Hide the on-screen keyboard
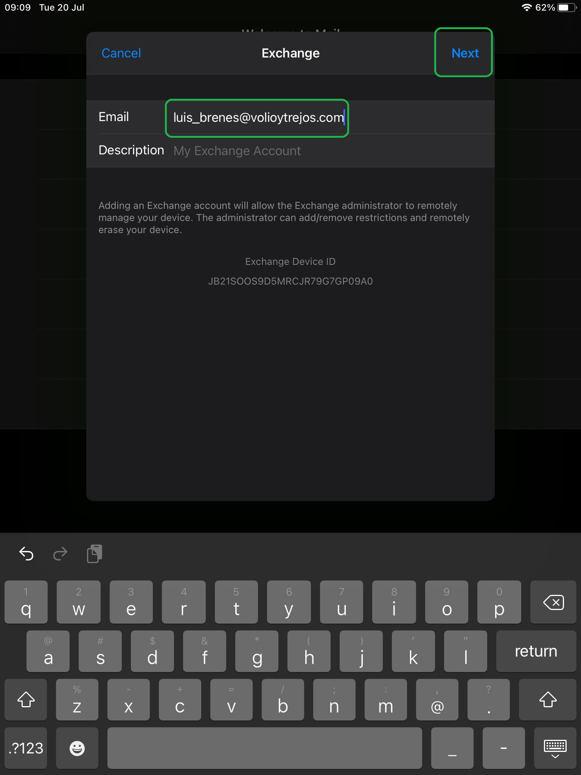The width and height of the screenshot is (581, 775). (555, 748)
